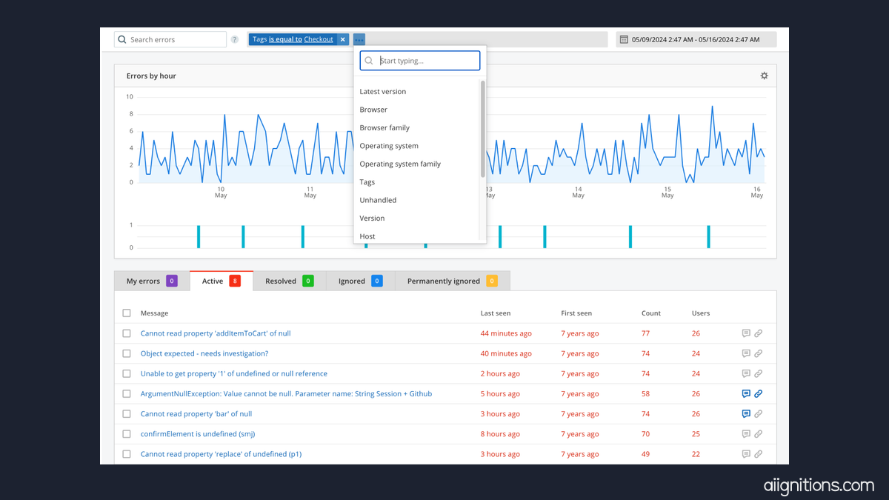Copy link for 'Object expected' error row
The image size is (889, 500).
(x=758, y=353)
